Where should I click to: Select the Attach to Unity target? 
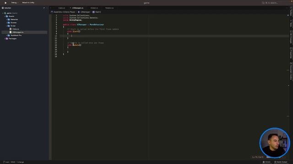pos(28,3)
